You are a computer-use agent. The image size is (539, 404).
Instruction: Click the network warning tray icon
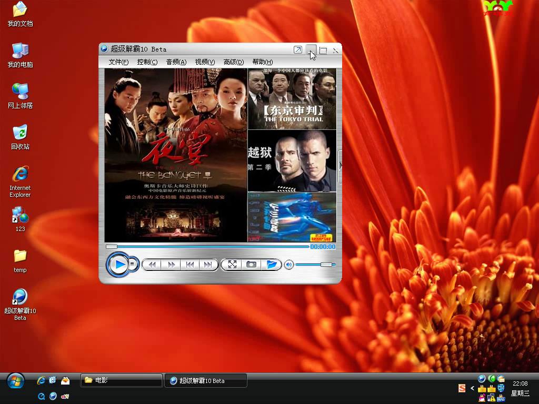(x=492, y=398)
